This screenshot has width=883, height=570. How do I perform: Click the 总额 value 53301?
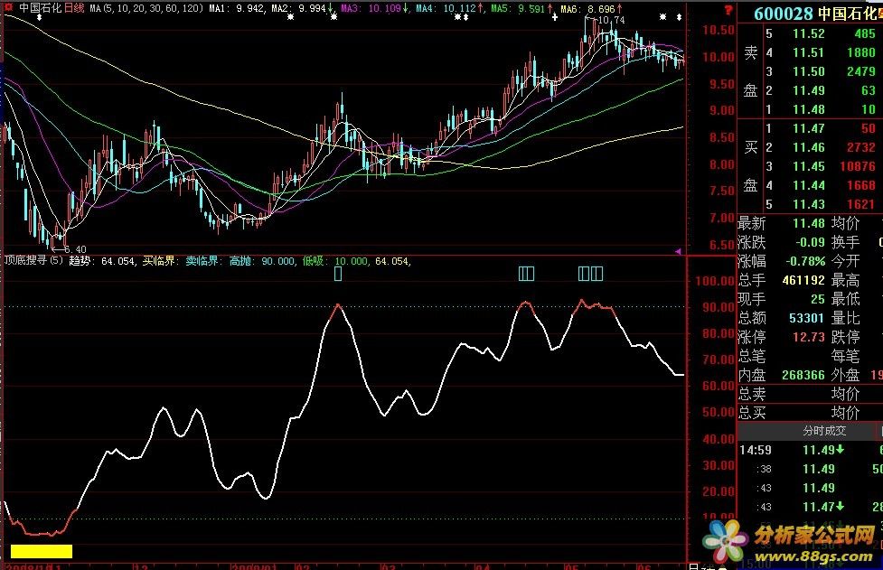point(807,318)
